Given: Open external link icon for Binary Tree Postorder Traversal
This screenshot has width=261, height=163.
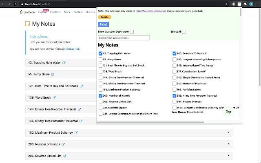Looking at the screenshot, I should [x=81, y=121].
